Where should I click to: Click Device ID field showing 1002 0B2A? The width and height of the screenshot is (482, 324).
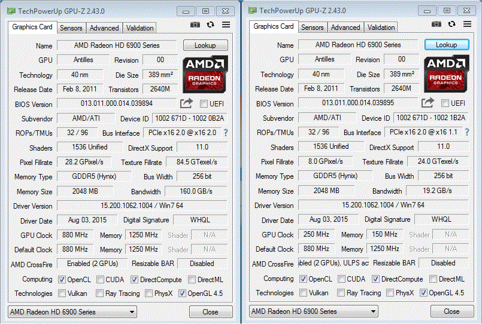190,118
